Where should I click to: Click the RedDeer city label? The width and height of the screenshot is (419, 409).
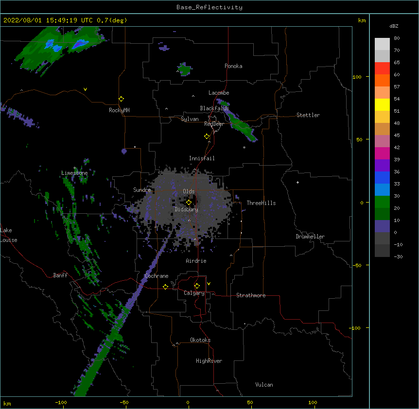(214, 124)
